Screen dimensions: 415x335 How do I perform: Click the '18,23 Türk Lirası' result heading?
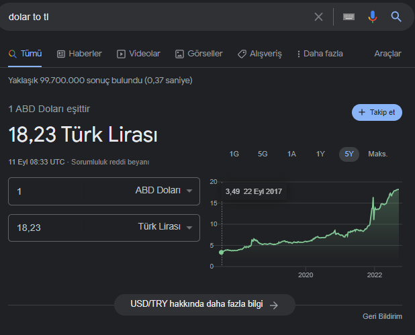pyautogui.click(x=83, y=134)
